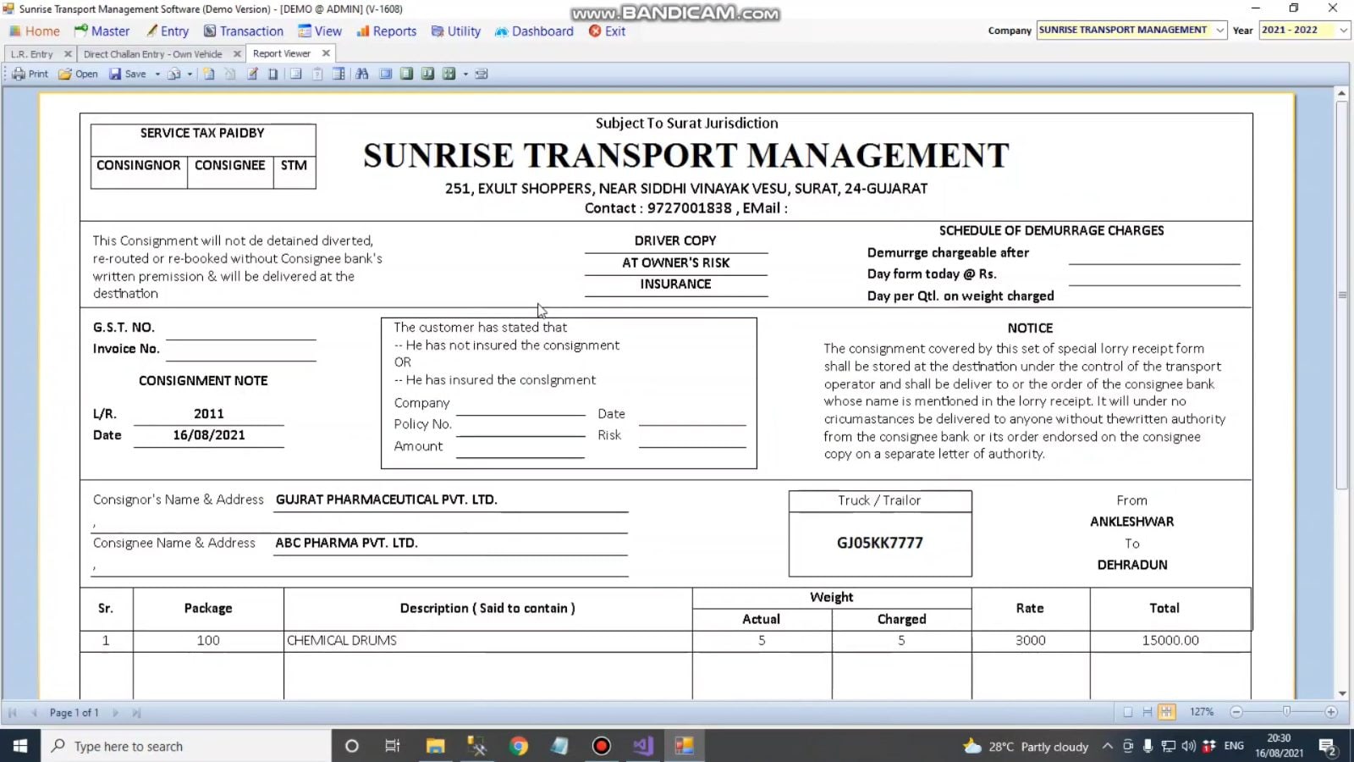Viewport: 1354px width, 762px height.
Task: Expand the send email dropdown arrow
Action: 190,75
